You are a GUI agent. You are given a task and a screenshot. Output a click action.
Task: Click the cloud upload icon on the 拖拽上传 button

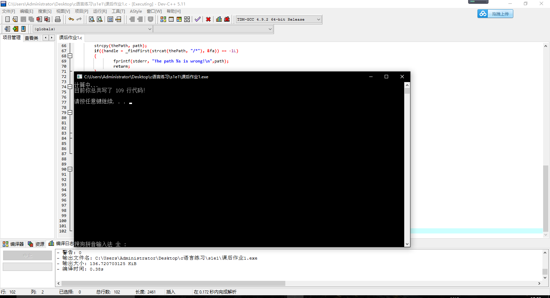tap(483, 14)
